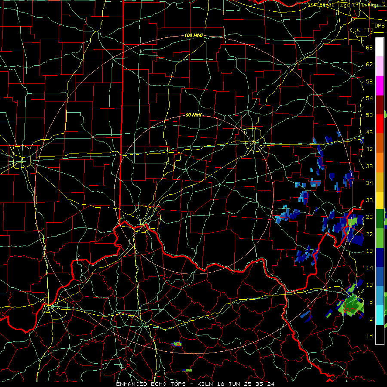The width and height of the screenshot is (387, 387).
Task: Click the legend value "42"
Action: 369,149
